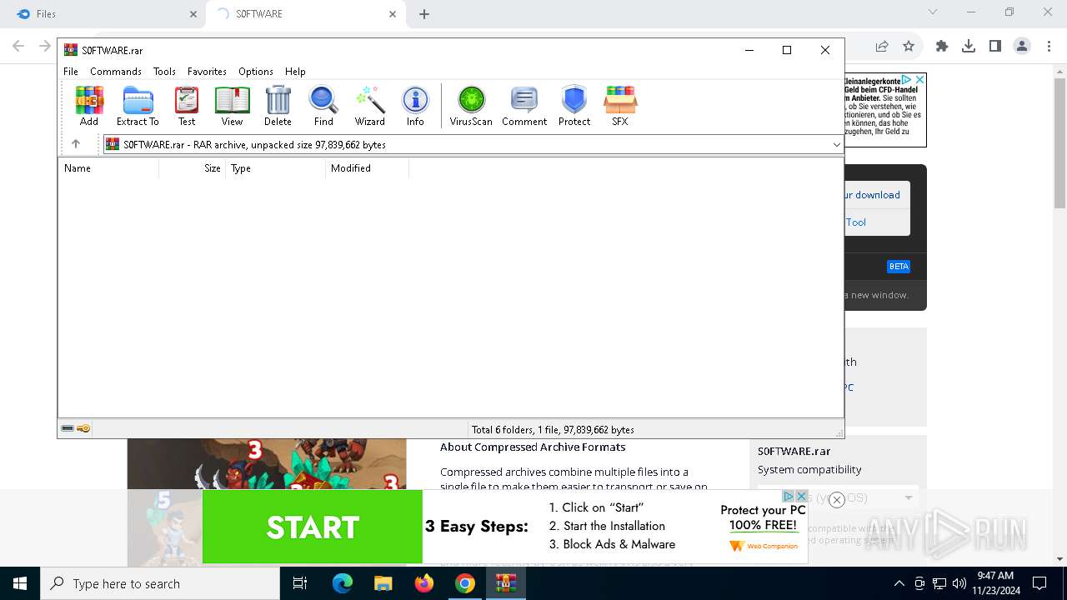1067x600 pixels.
Task: Open the volume control tray icon
Action: [x=959, y=583]
